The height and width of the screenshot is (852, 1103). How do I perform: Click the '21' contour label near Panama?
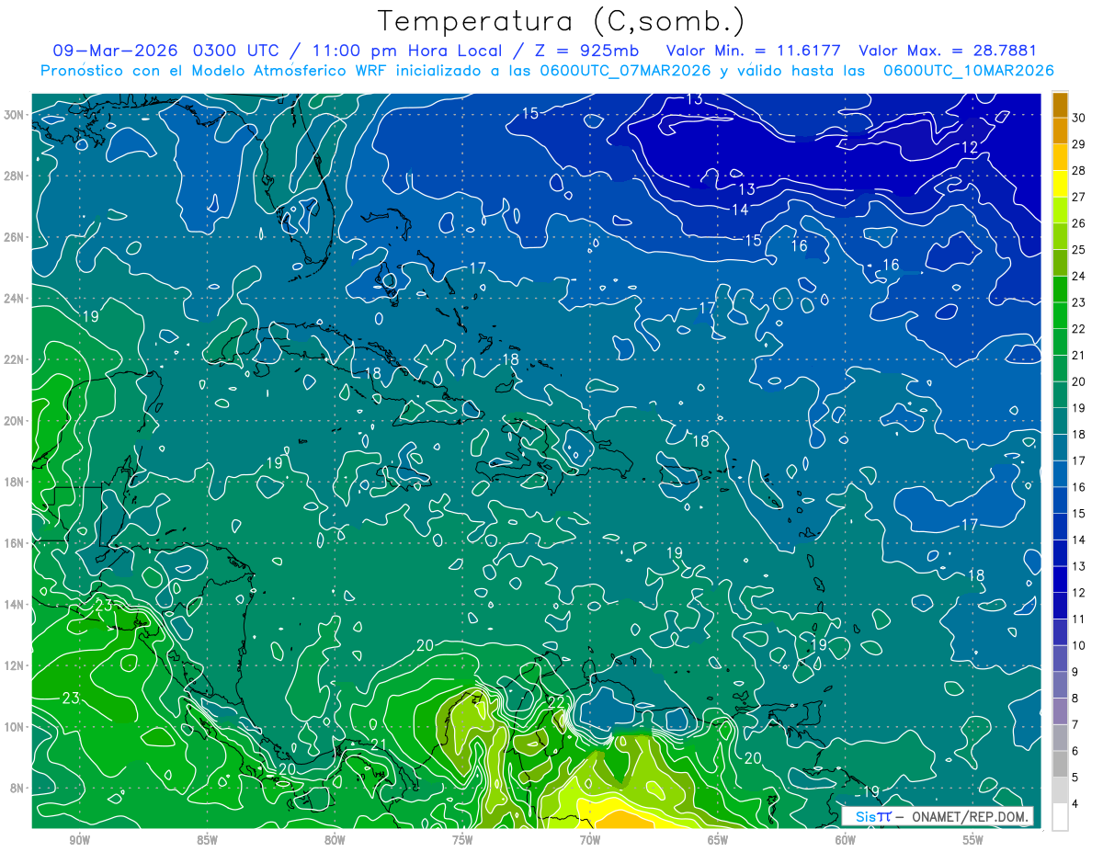(x=378, y=745)
